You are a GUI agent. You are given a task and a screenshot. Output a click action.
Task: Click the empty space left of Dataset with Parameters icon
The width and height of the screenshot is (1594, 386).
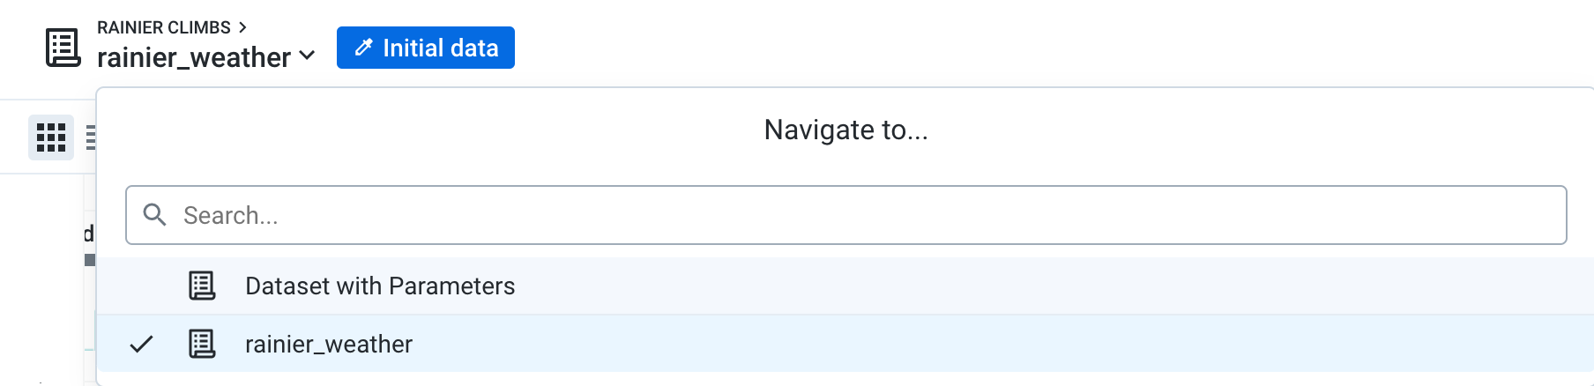[141, 286]
